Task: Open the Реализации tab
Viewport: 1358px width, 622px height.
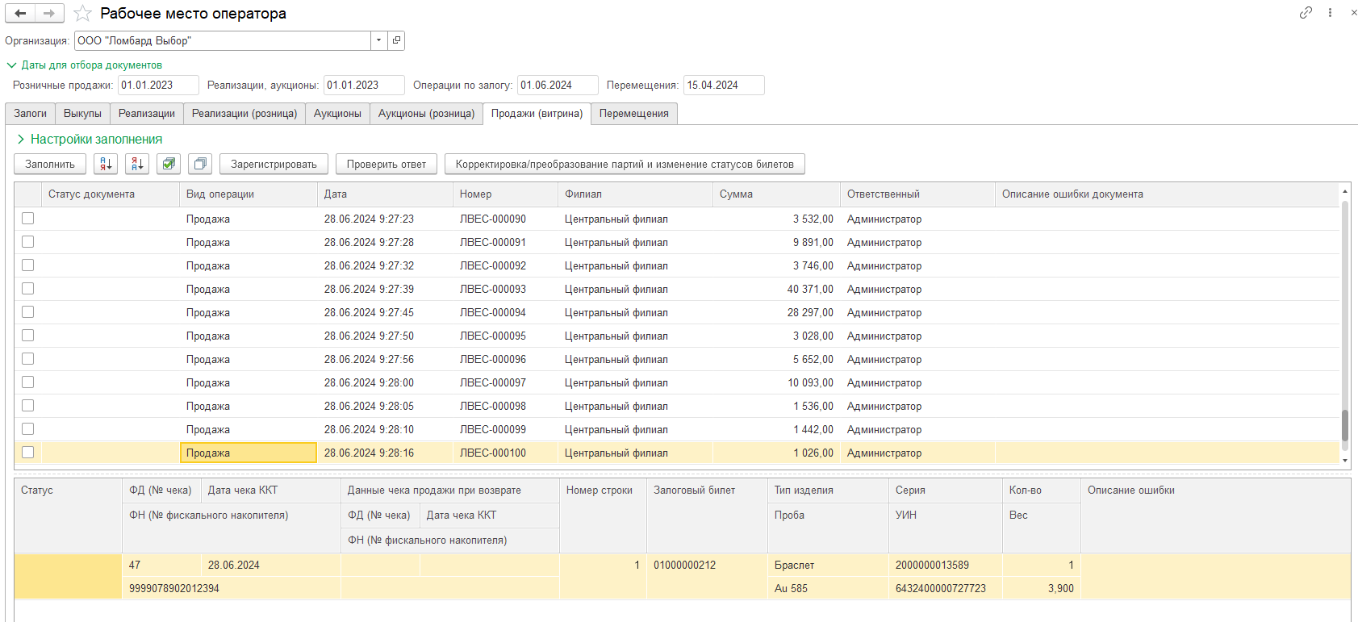Action: pyautogui.click(x=147, y=114)
